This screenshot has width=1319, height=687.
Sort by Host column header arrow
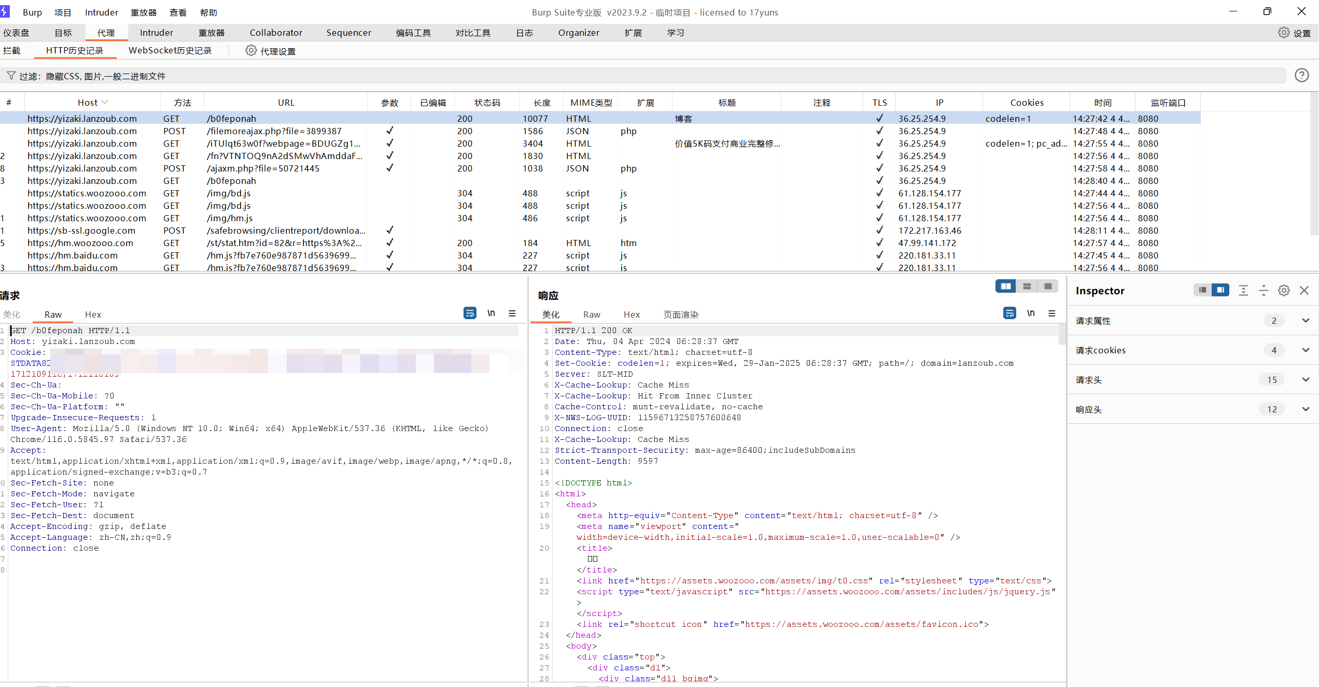pyautogui.click(x=105, y=102)
